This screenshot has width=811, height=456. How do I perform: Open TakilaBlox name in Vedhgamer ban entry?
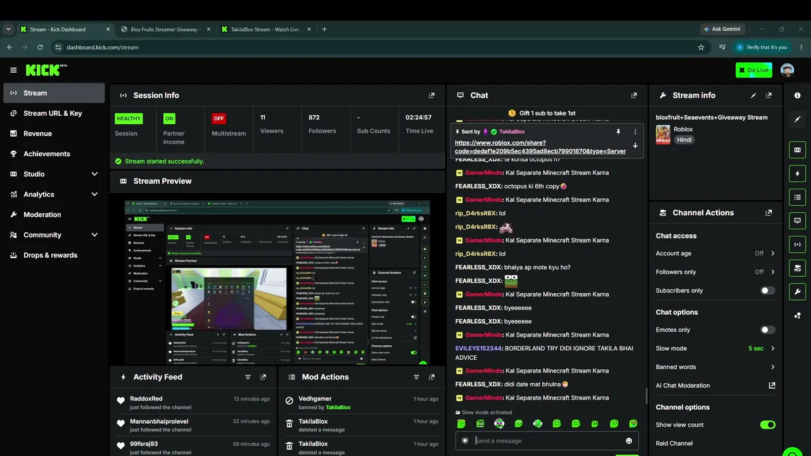338,407
